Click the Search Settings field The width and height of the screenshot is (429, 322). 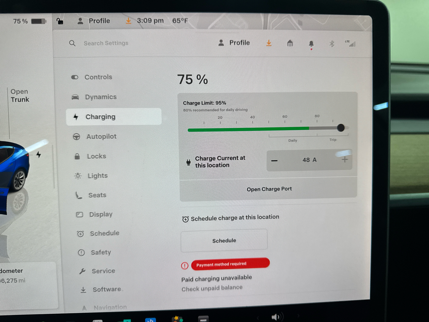tap(106, 43)
